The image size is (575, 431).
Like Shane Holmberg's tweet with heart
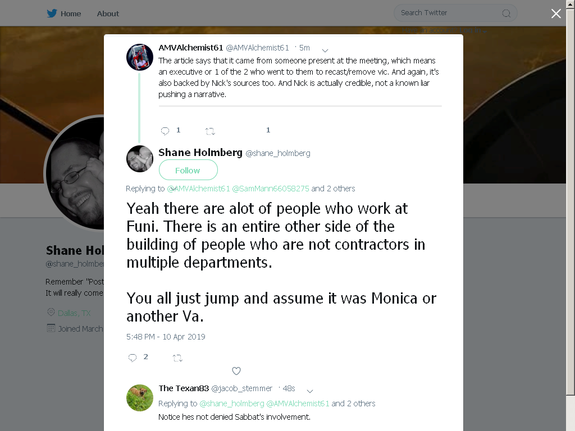236,371
